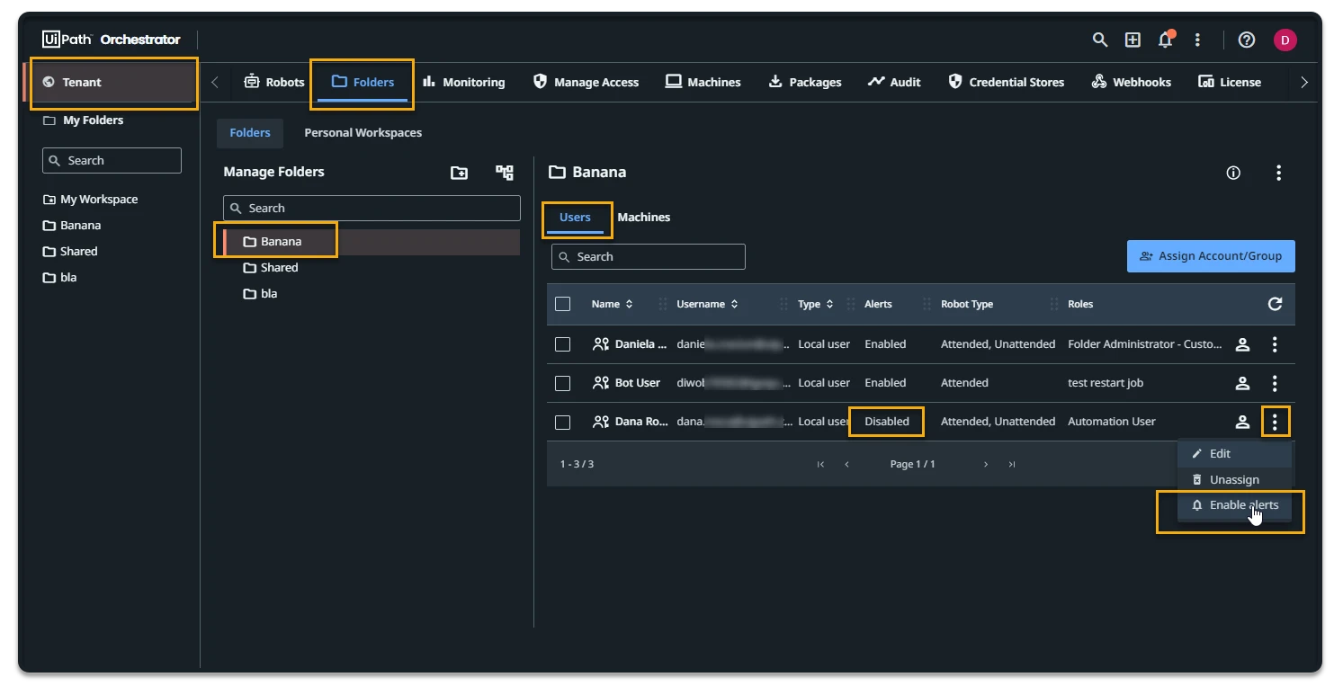
Task: Open the notifications bell
Action: tap(1166, 40)
